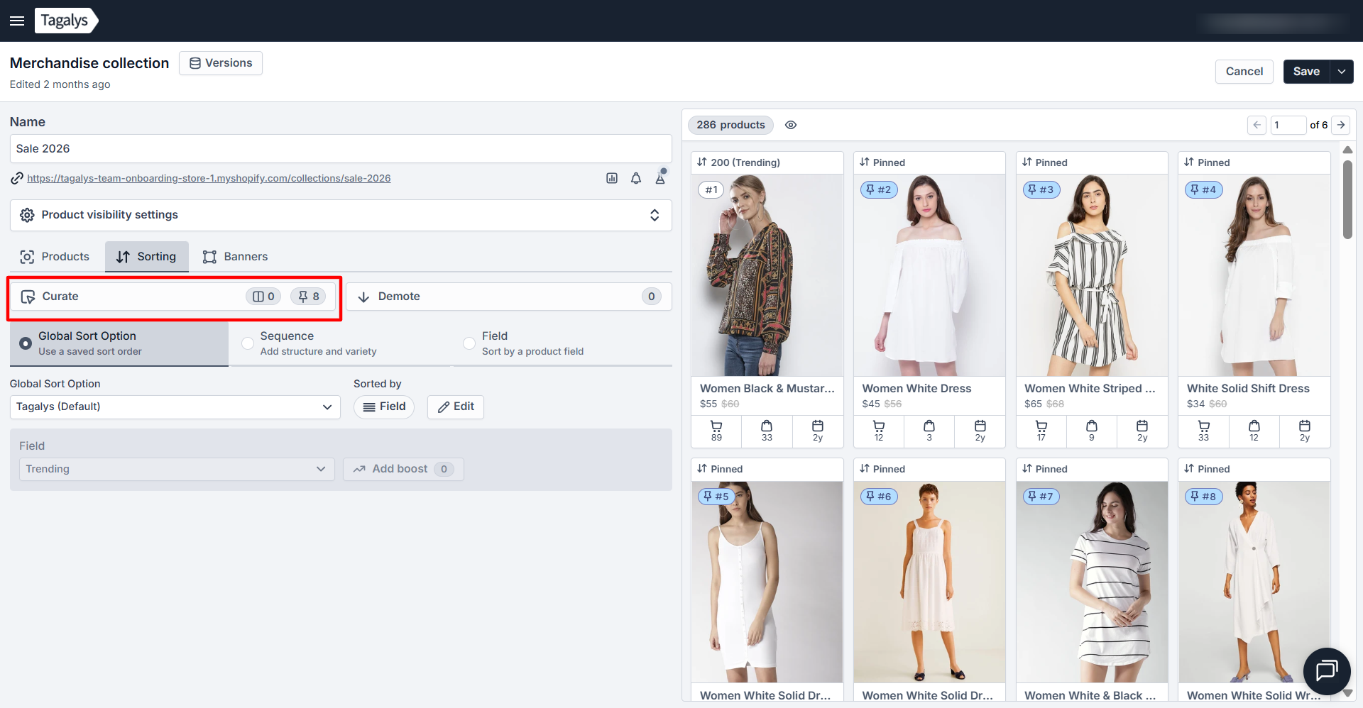Open the collection analytics chart icon
This screenshot has height=708, width=1363.
pyautogui.click(x=612, y=178)
